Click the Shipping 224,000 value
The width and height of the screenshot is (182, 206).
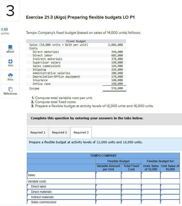coord(117,70)
